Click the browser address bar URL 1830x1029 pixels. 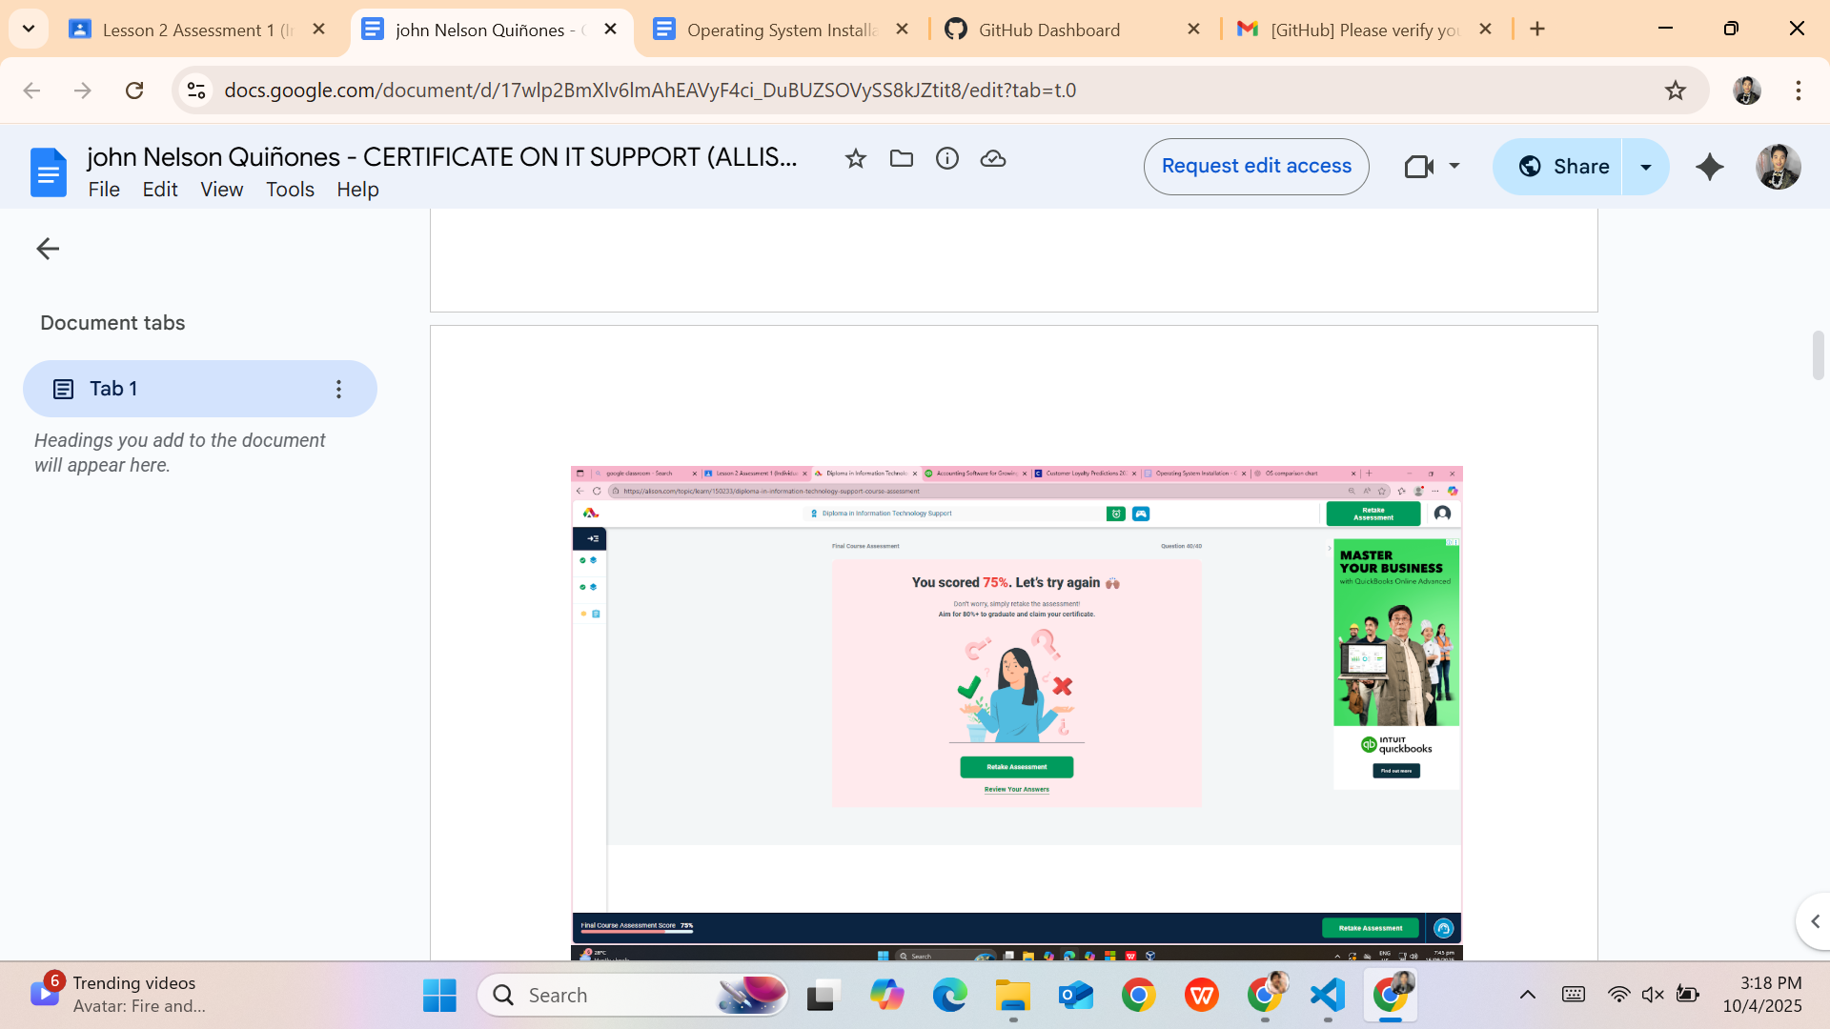point(650,91)
